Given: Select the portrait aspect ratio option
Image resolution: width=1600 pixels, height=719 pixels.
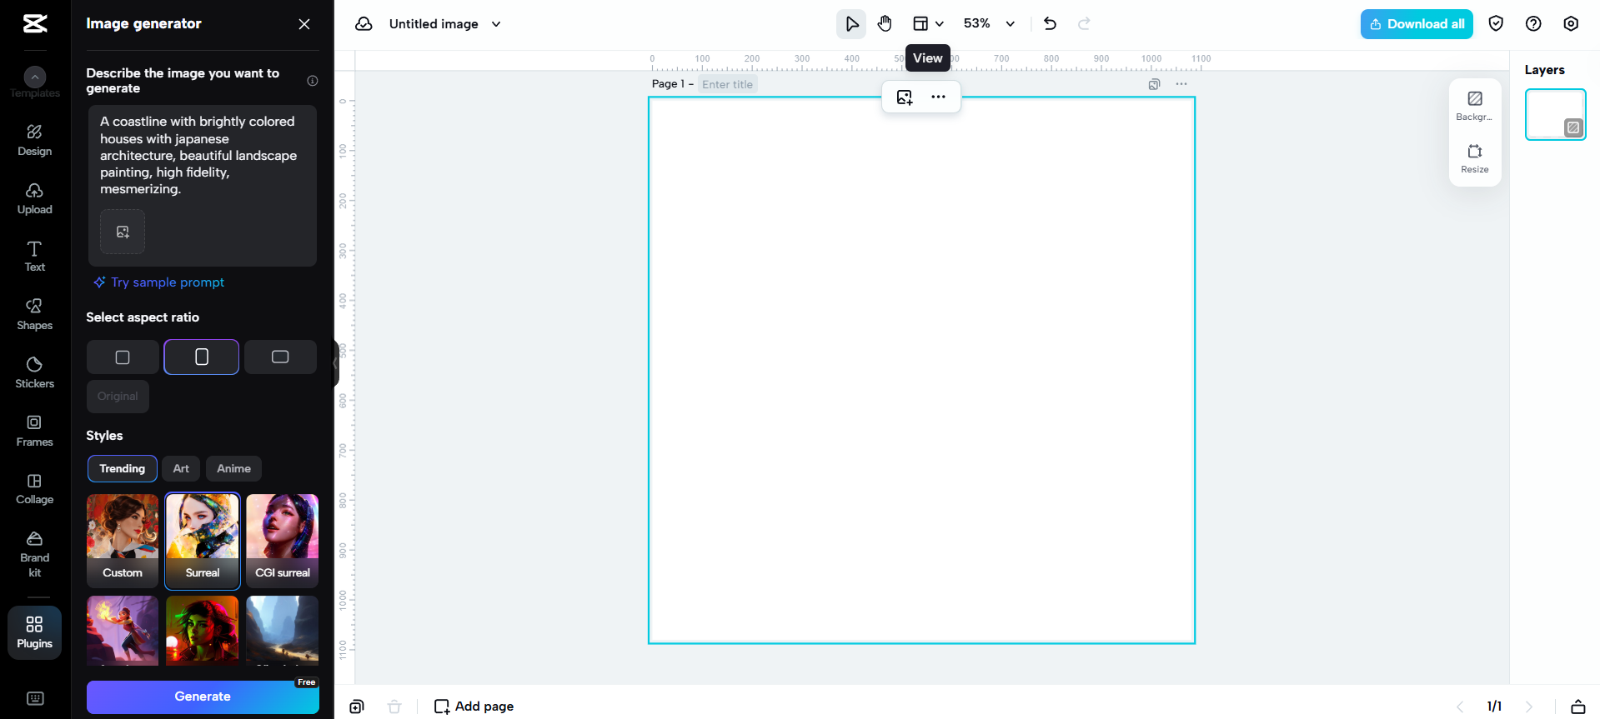Looking at the screenshot, I should (202, 357).
